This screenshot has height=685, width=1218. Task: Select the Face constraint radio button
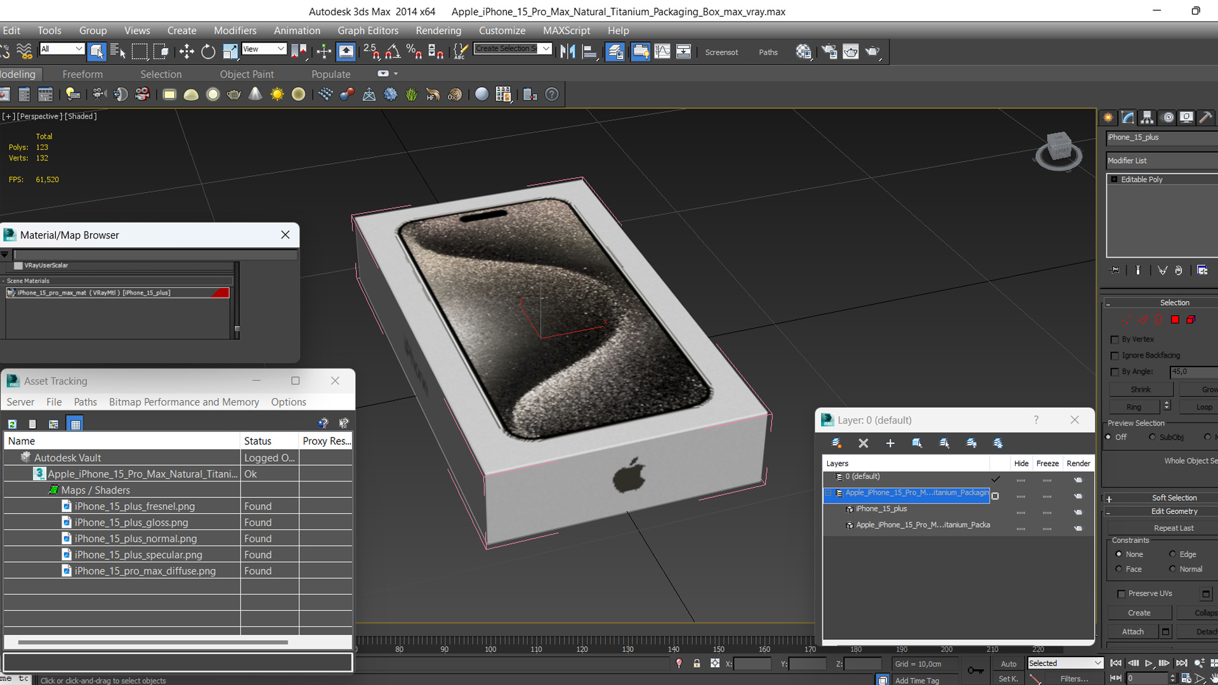coord(1118,569)
